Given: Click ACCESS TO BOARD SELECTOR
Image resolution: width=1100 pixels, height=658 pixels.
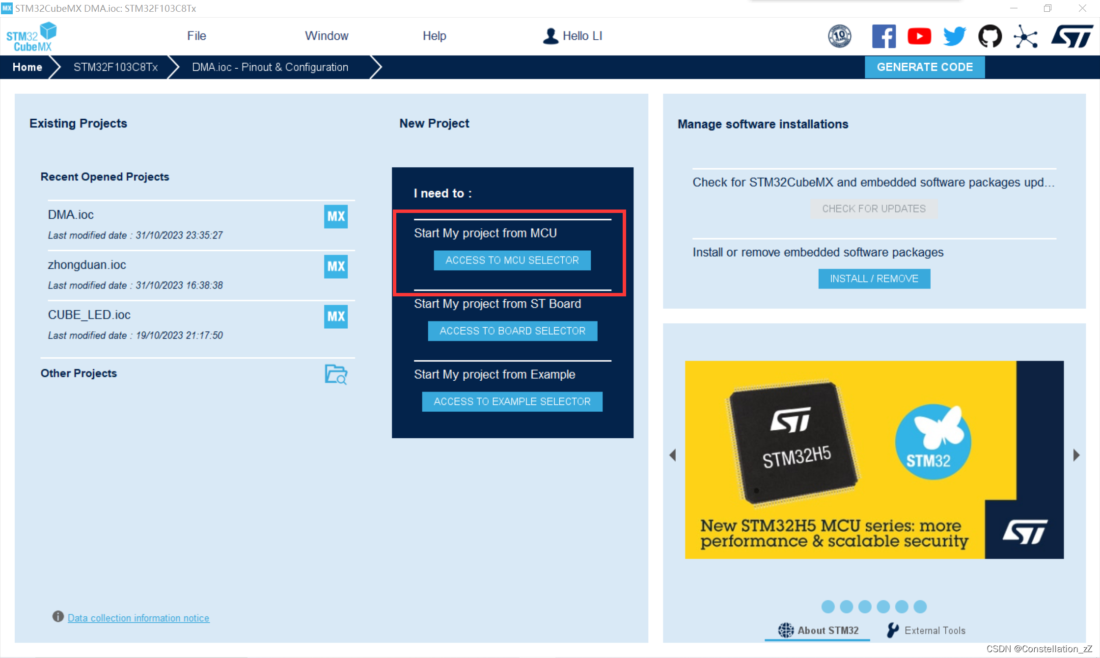Looking at the screenshot, I should pyautogui.click(x=512, y=331).
